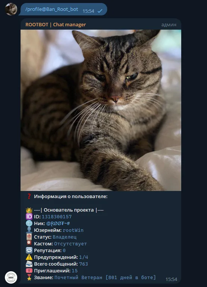Open the tabby cat photo in full view

[101, 110]
